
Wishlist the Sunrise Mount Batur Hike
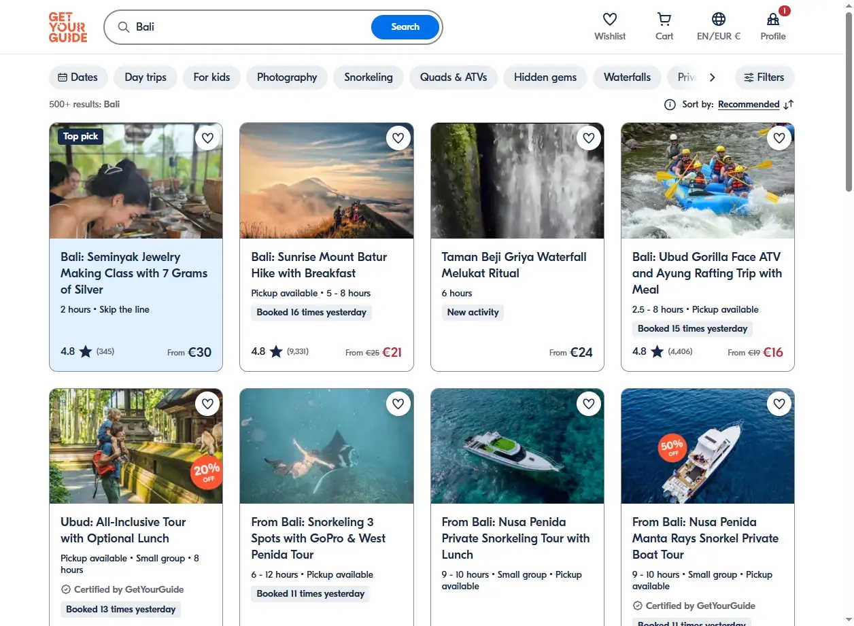398,138
